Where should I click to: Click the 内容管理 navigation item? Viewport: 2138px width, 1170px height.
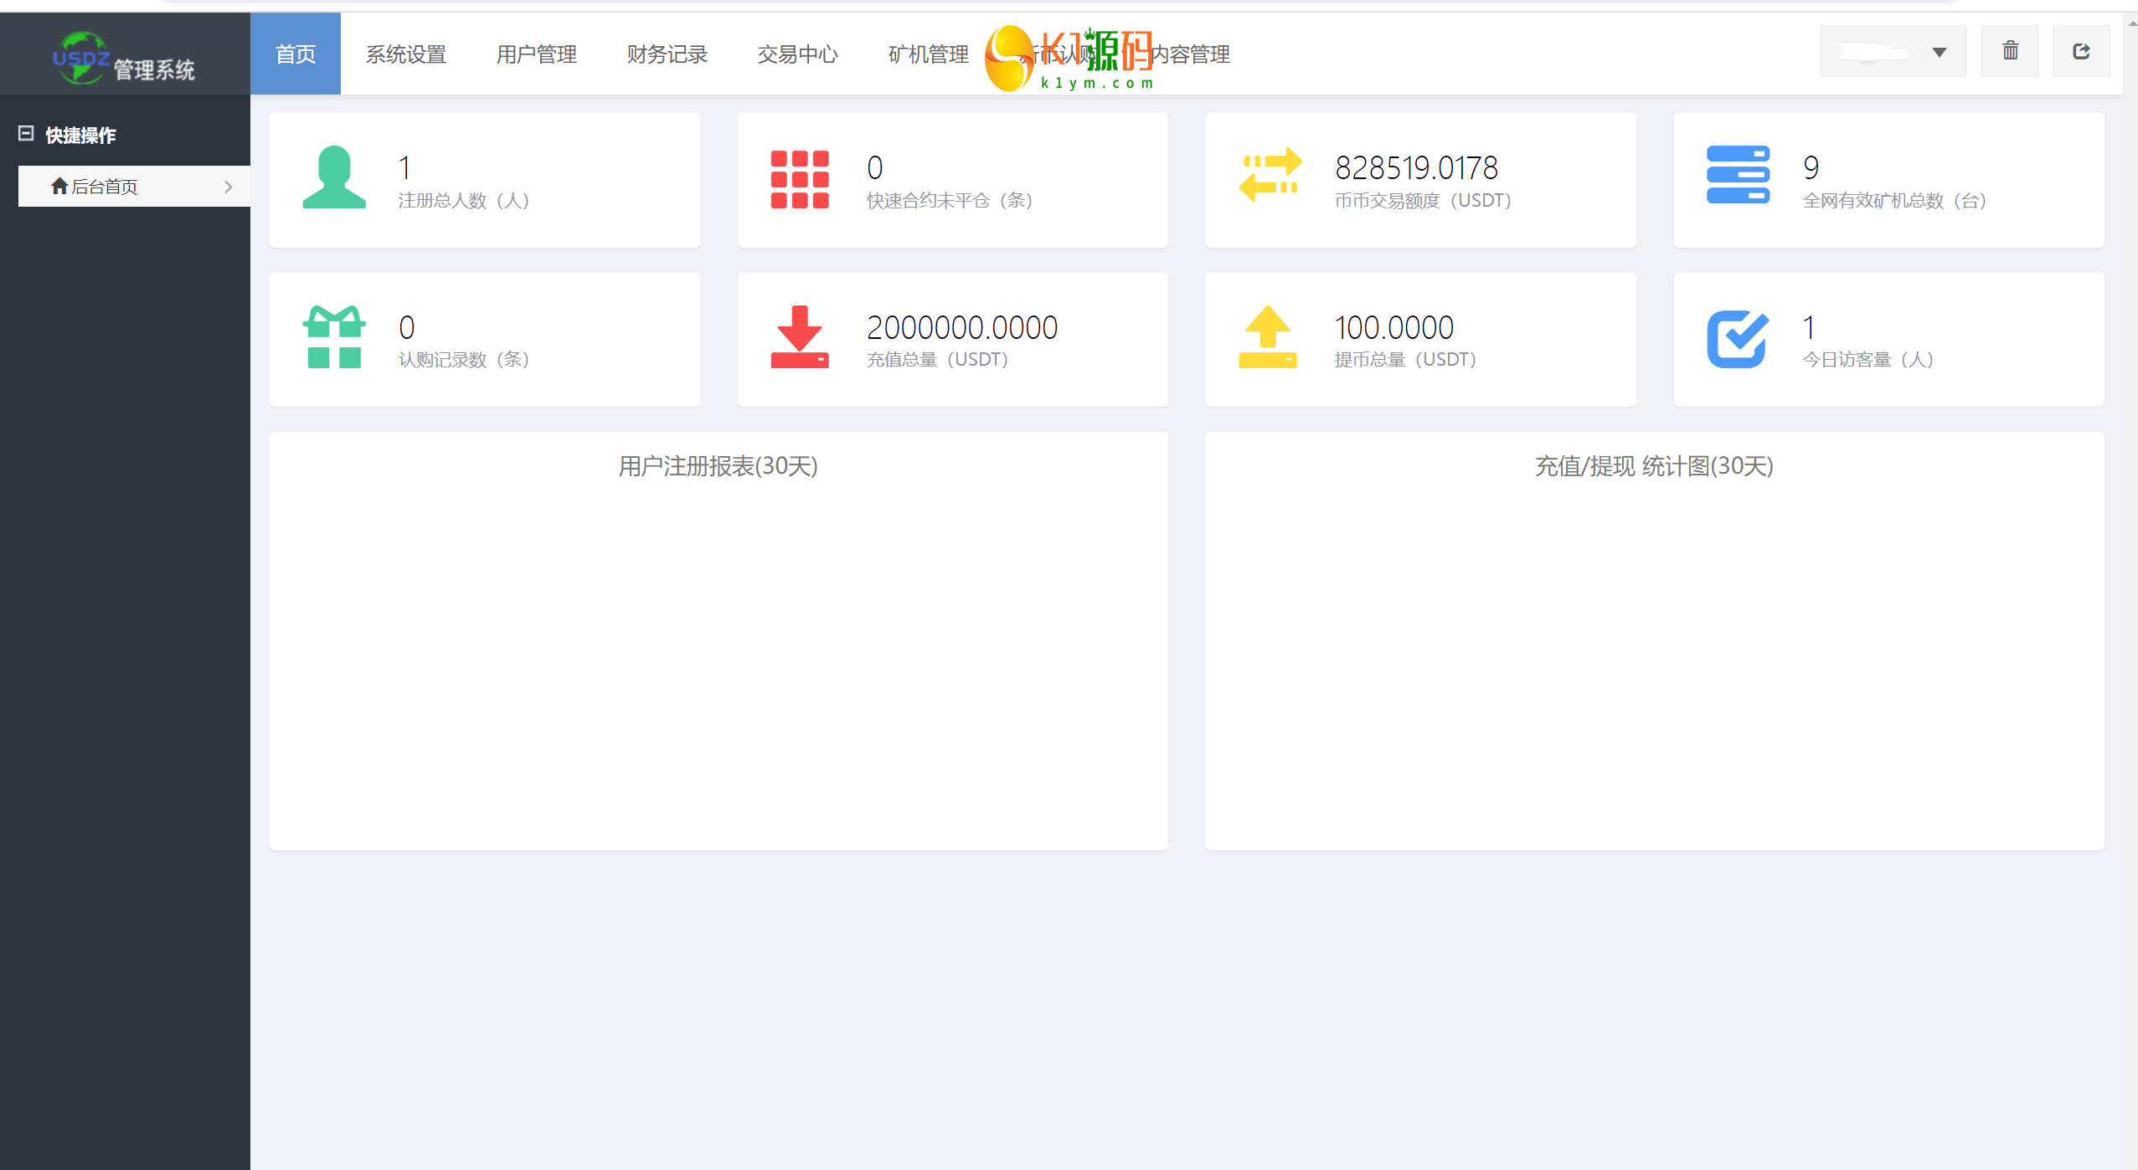[1191, 54]
